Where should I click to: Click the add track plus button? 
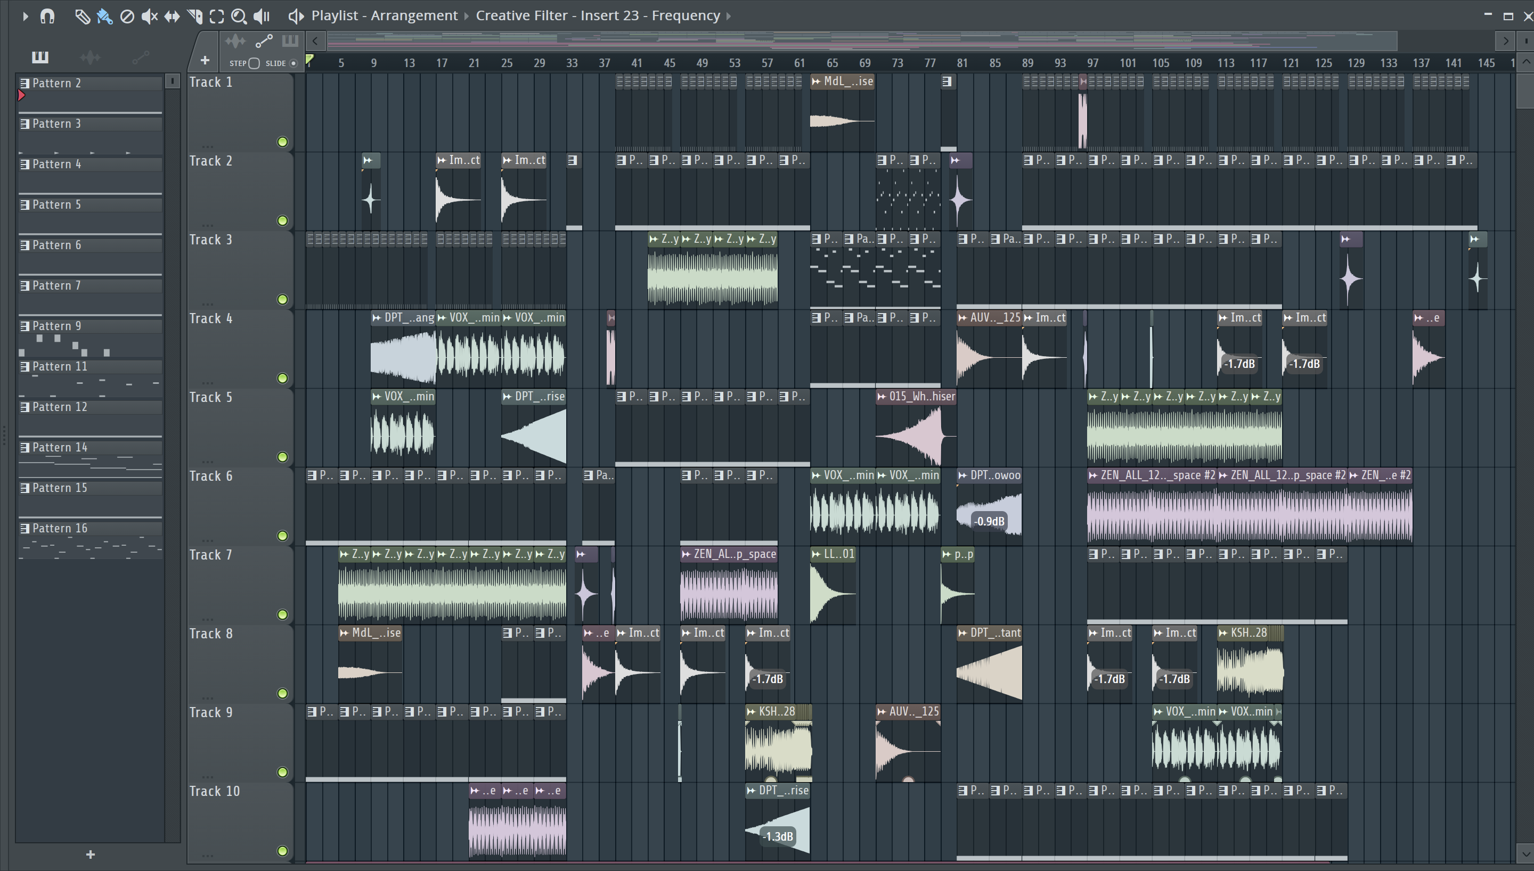click(205, 60)
